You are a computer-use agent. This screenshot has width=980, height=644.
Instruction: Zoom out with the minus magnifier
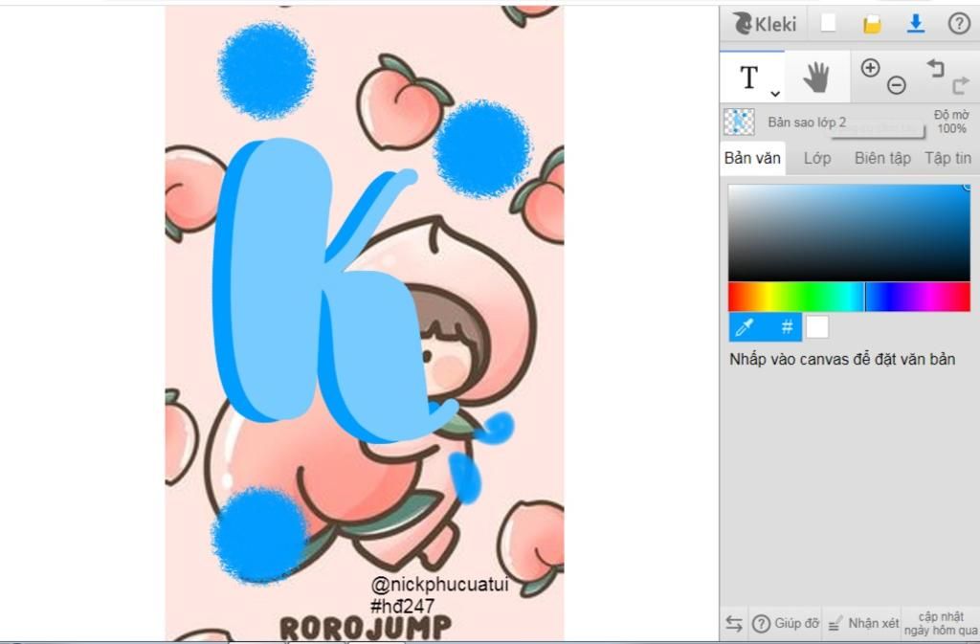click(896, 85)
